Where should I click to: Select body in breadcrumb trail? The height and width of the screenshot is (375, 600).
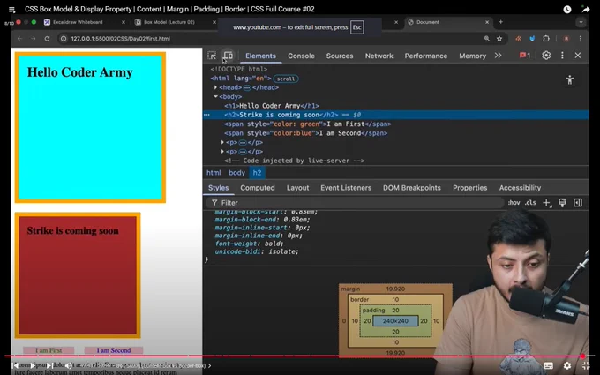pos(236,173)
